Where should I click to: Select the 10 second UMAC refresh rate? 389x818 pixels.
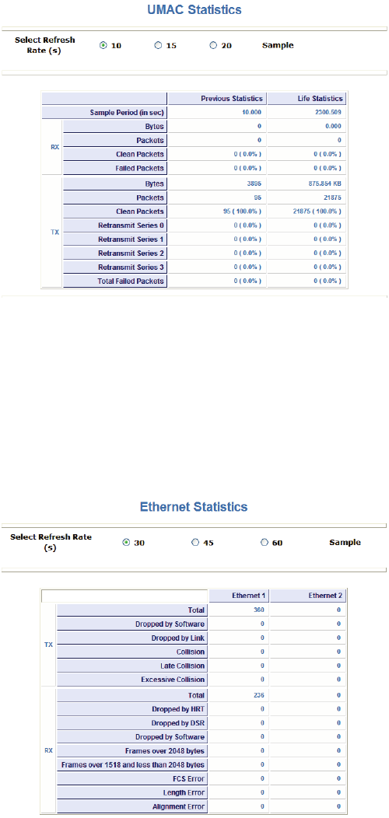point(103,45)
